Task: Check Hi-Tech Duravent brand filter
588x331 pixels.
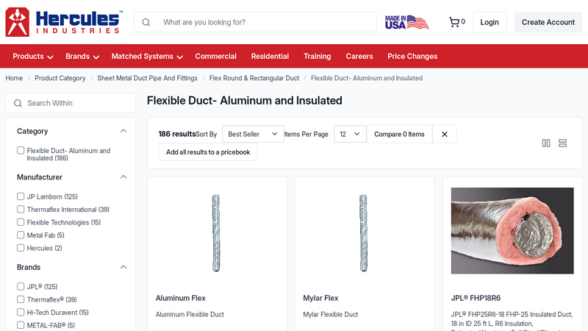Action: click(21, 312)
